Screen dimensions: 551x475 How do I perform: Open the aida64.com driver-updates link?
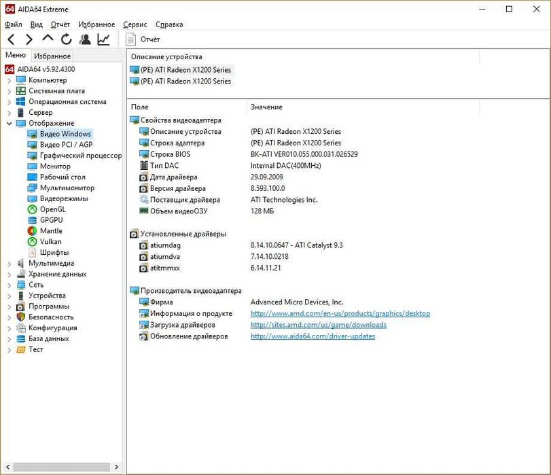point(313,336)
